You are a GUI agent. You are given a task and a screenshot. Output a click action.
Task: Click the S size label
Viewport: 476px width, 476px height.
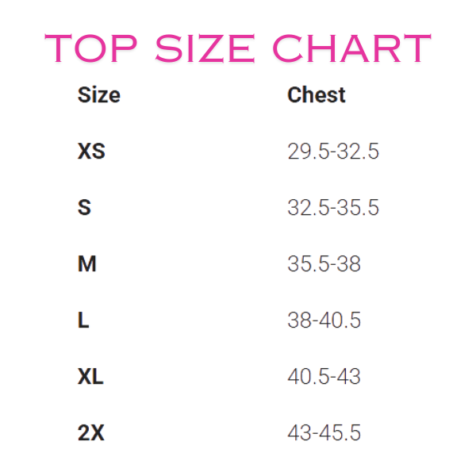(85, 208)
